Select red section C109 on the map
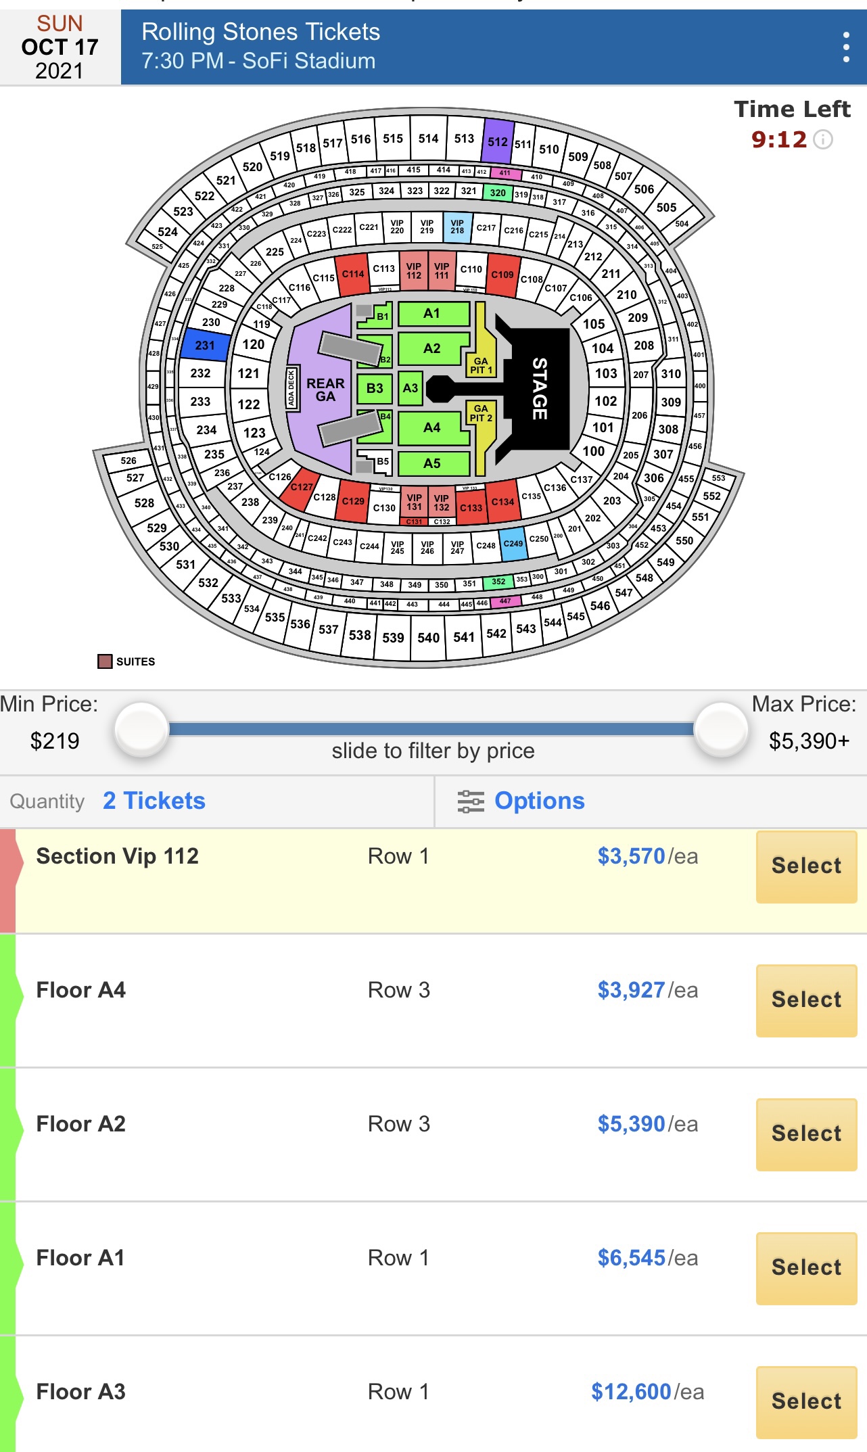This screenshot has width=867, height=1452. click(502, 275)
